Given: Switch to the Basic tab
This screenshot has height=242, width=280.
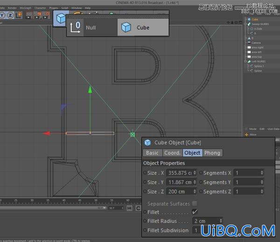Looking at the screenshot, I should tap(152, 153).
